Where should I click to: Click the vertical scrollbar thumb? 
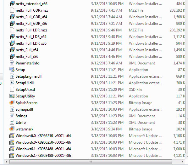(x=187, y=119)
